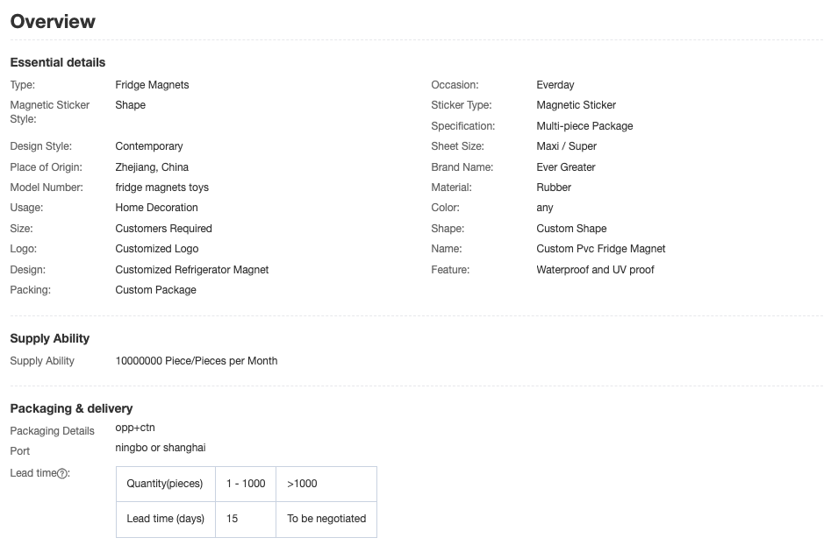Click the 'any' color value

pyautogui.click(x=545, y=208)
